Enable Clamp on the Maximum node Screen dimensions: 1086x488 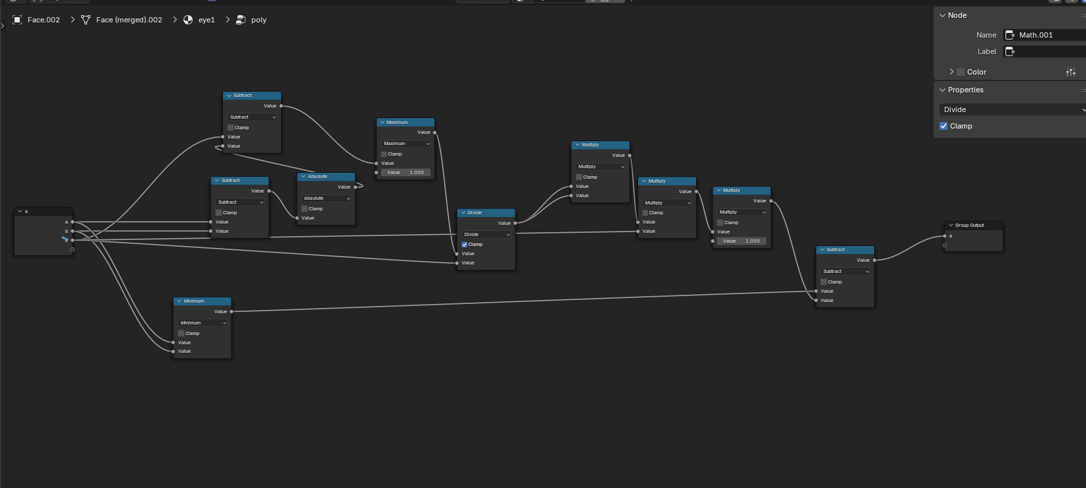(384, 154)
